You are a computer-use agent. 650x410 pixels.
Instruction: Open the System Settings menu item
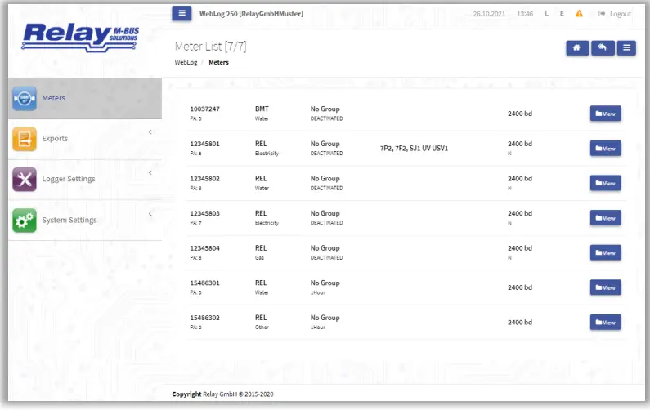(x=85, y=220)
